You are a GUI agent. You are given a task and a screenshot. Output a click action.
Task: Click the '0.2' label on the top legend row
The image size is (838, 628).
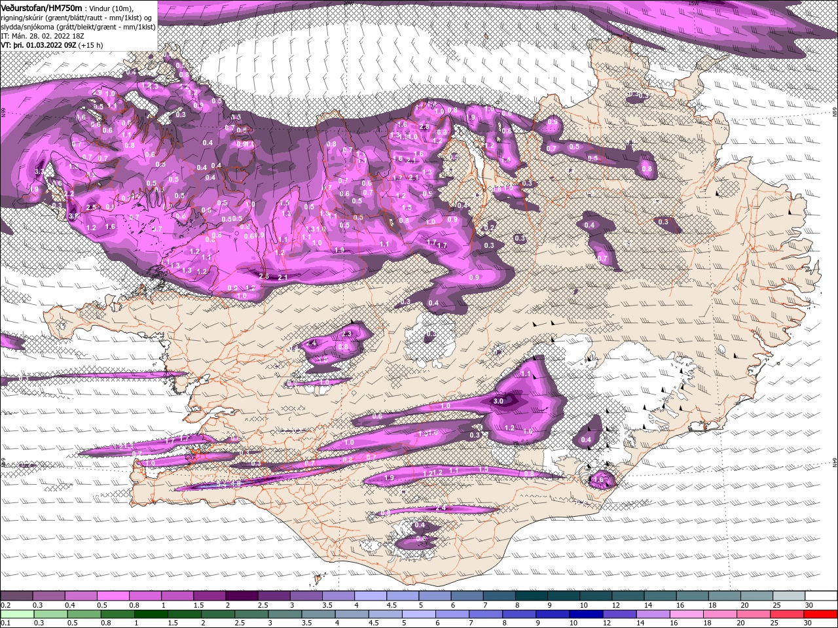click(6, 605)
